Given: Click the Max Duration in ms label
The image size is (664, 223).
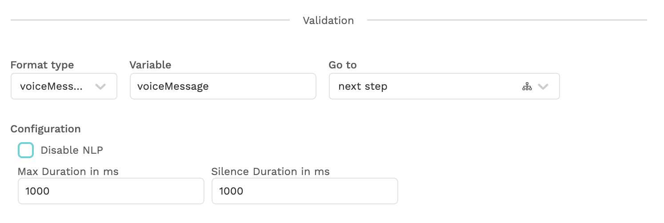Looking at the screenshot, I should [x=68, y=171].
